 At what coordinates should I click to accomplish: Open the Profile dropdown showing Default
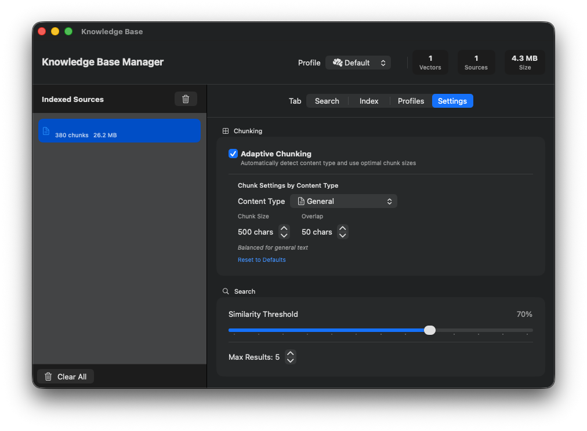(x=358, y=63)
